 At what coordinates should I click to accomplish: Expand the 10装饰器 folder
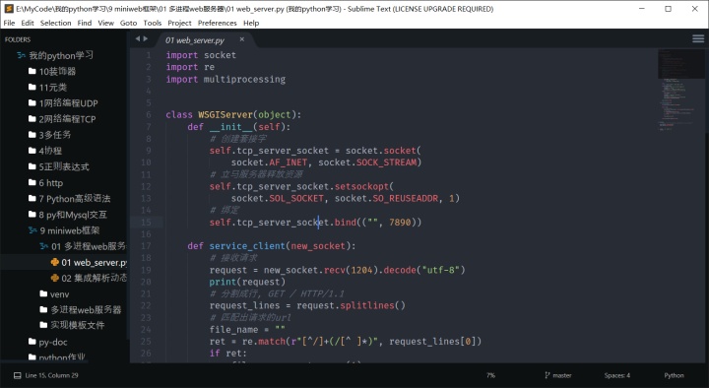(x=52, y=72)
